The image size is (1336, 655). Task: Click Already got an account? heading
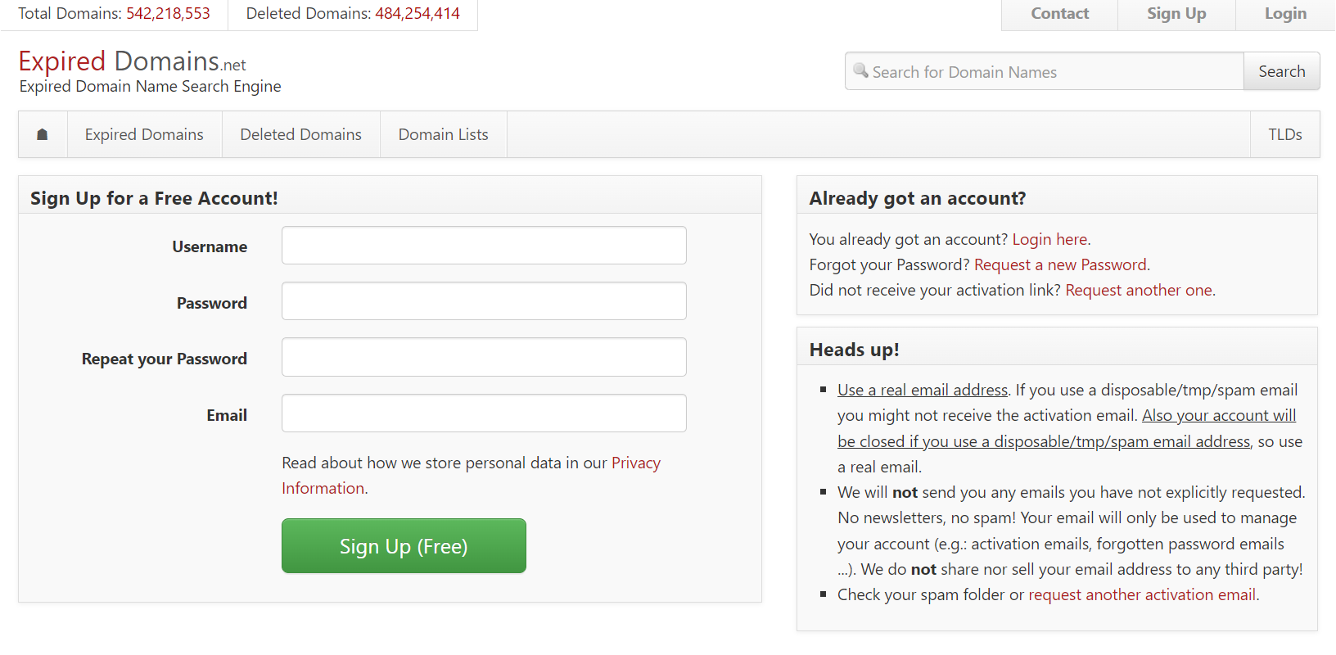tap(918, 198)
